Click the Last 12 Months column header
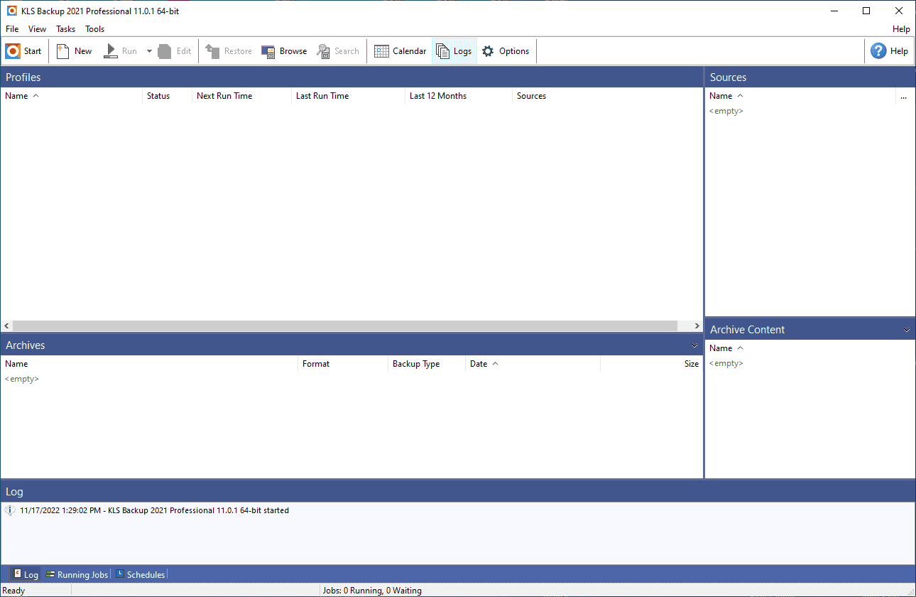Screen dimensions: 916x597 pos(458,96)
